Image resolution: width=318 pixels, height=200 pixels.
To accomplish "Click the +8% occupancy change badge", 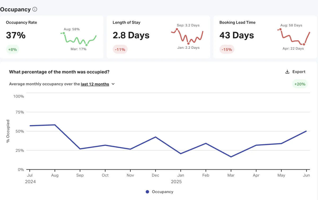I will click(x=12, y=49).
